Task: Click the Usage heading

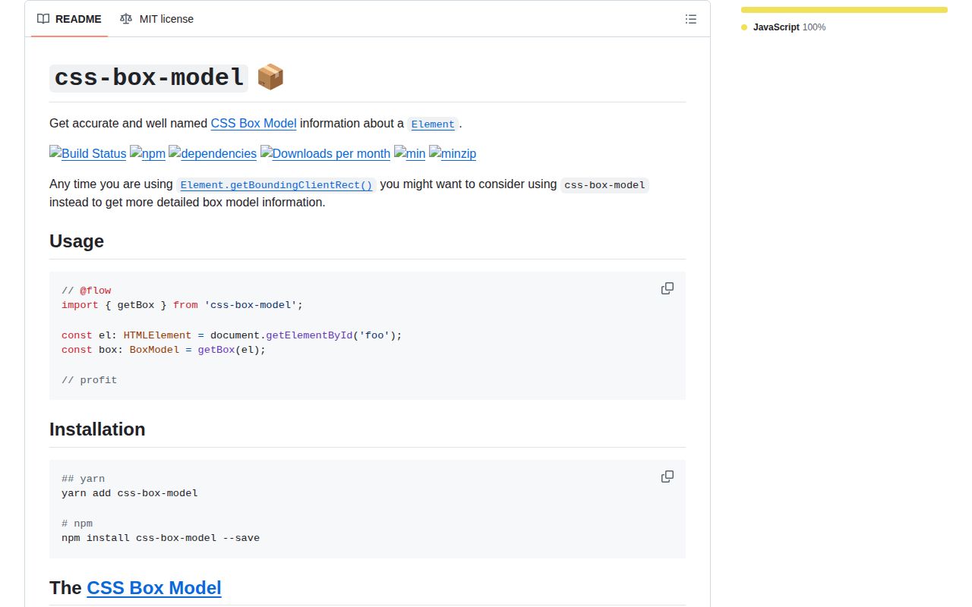Action: click(77, 241)
